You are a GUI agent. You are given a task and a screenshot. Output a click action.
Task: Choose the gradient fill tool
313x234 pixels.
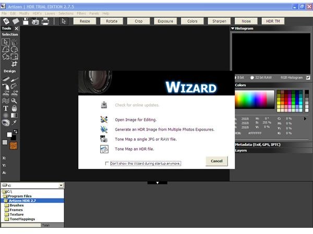click(14, 115)
